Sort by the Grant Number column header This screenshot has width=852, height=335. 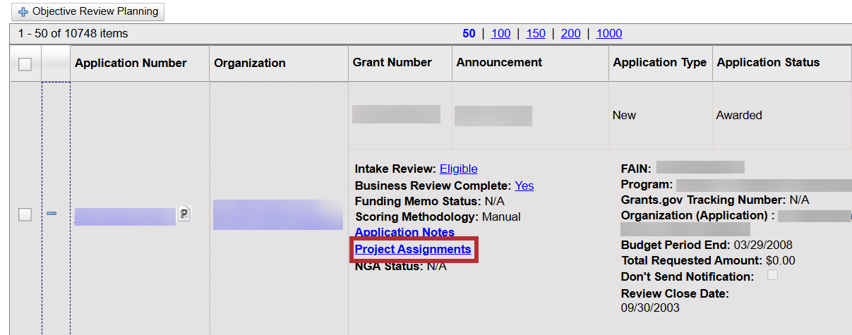(392, 62)
